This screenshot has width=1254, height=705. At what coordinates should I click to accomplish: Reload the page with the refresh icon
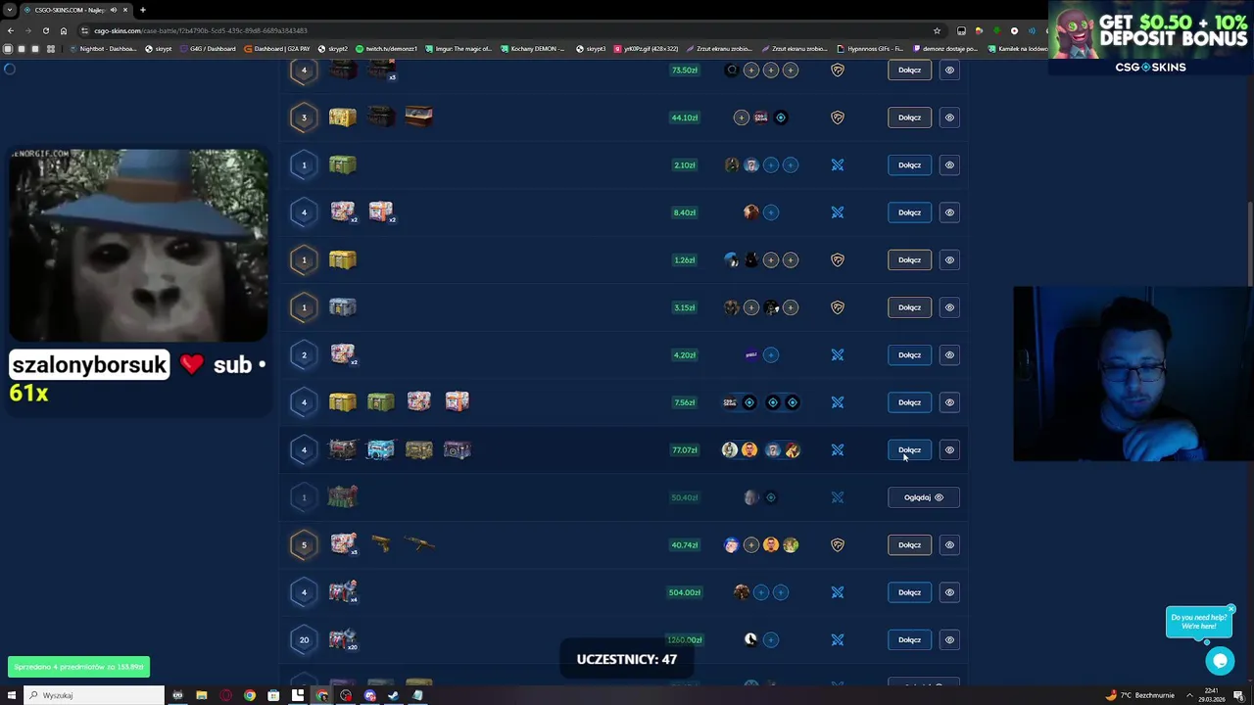pyautogui.click(x=46, y=30)
